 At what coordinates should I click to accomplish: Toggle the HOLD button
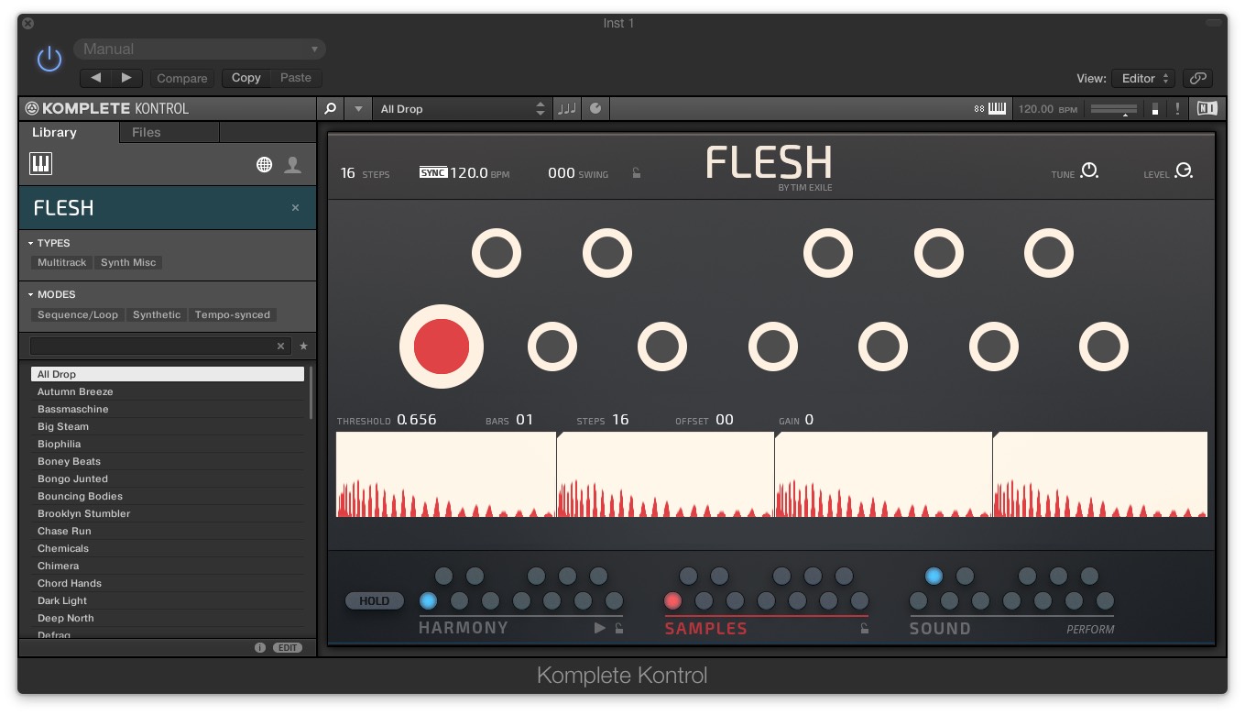(375, 601)
